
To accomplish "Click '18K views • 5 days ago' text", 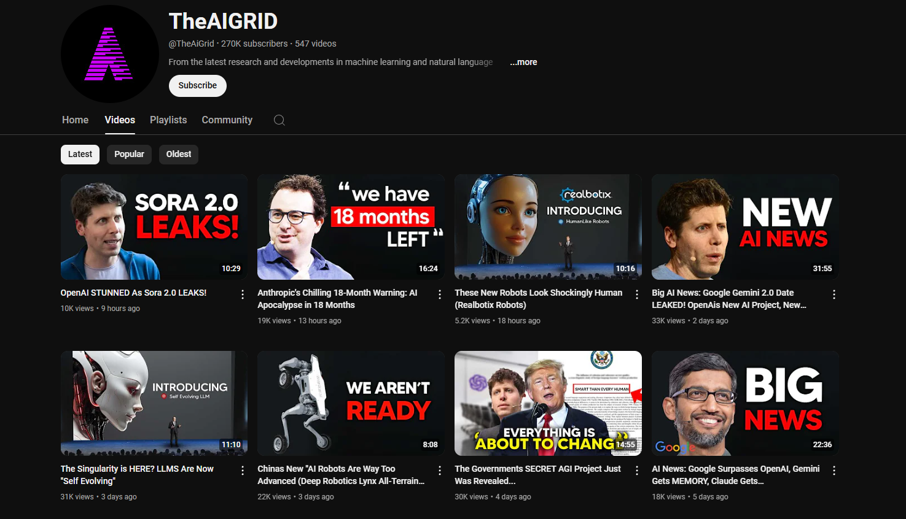I will [x=690, y=497].
